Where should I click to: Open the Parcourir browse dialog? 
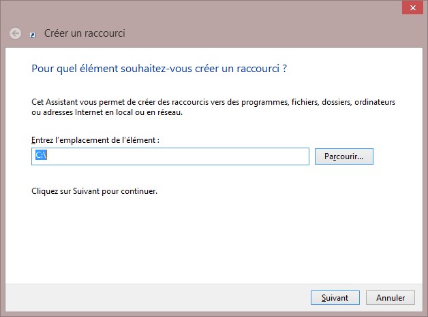(343, 156)
